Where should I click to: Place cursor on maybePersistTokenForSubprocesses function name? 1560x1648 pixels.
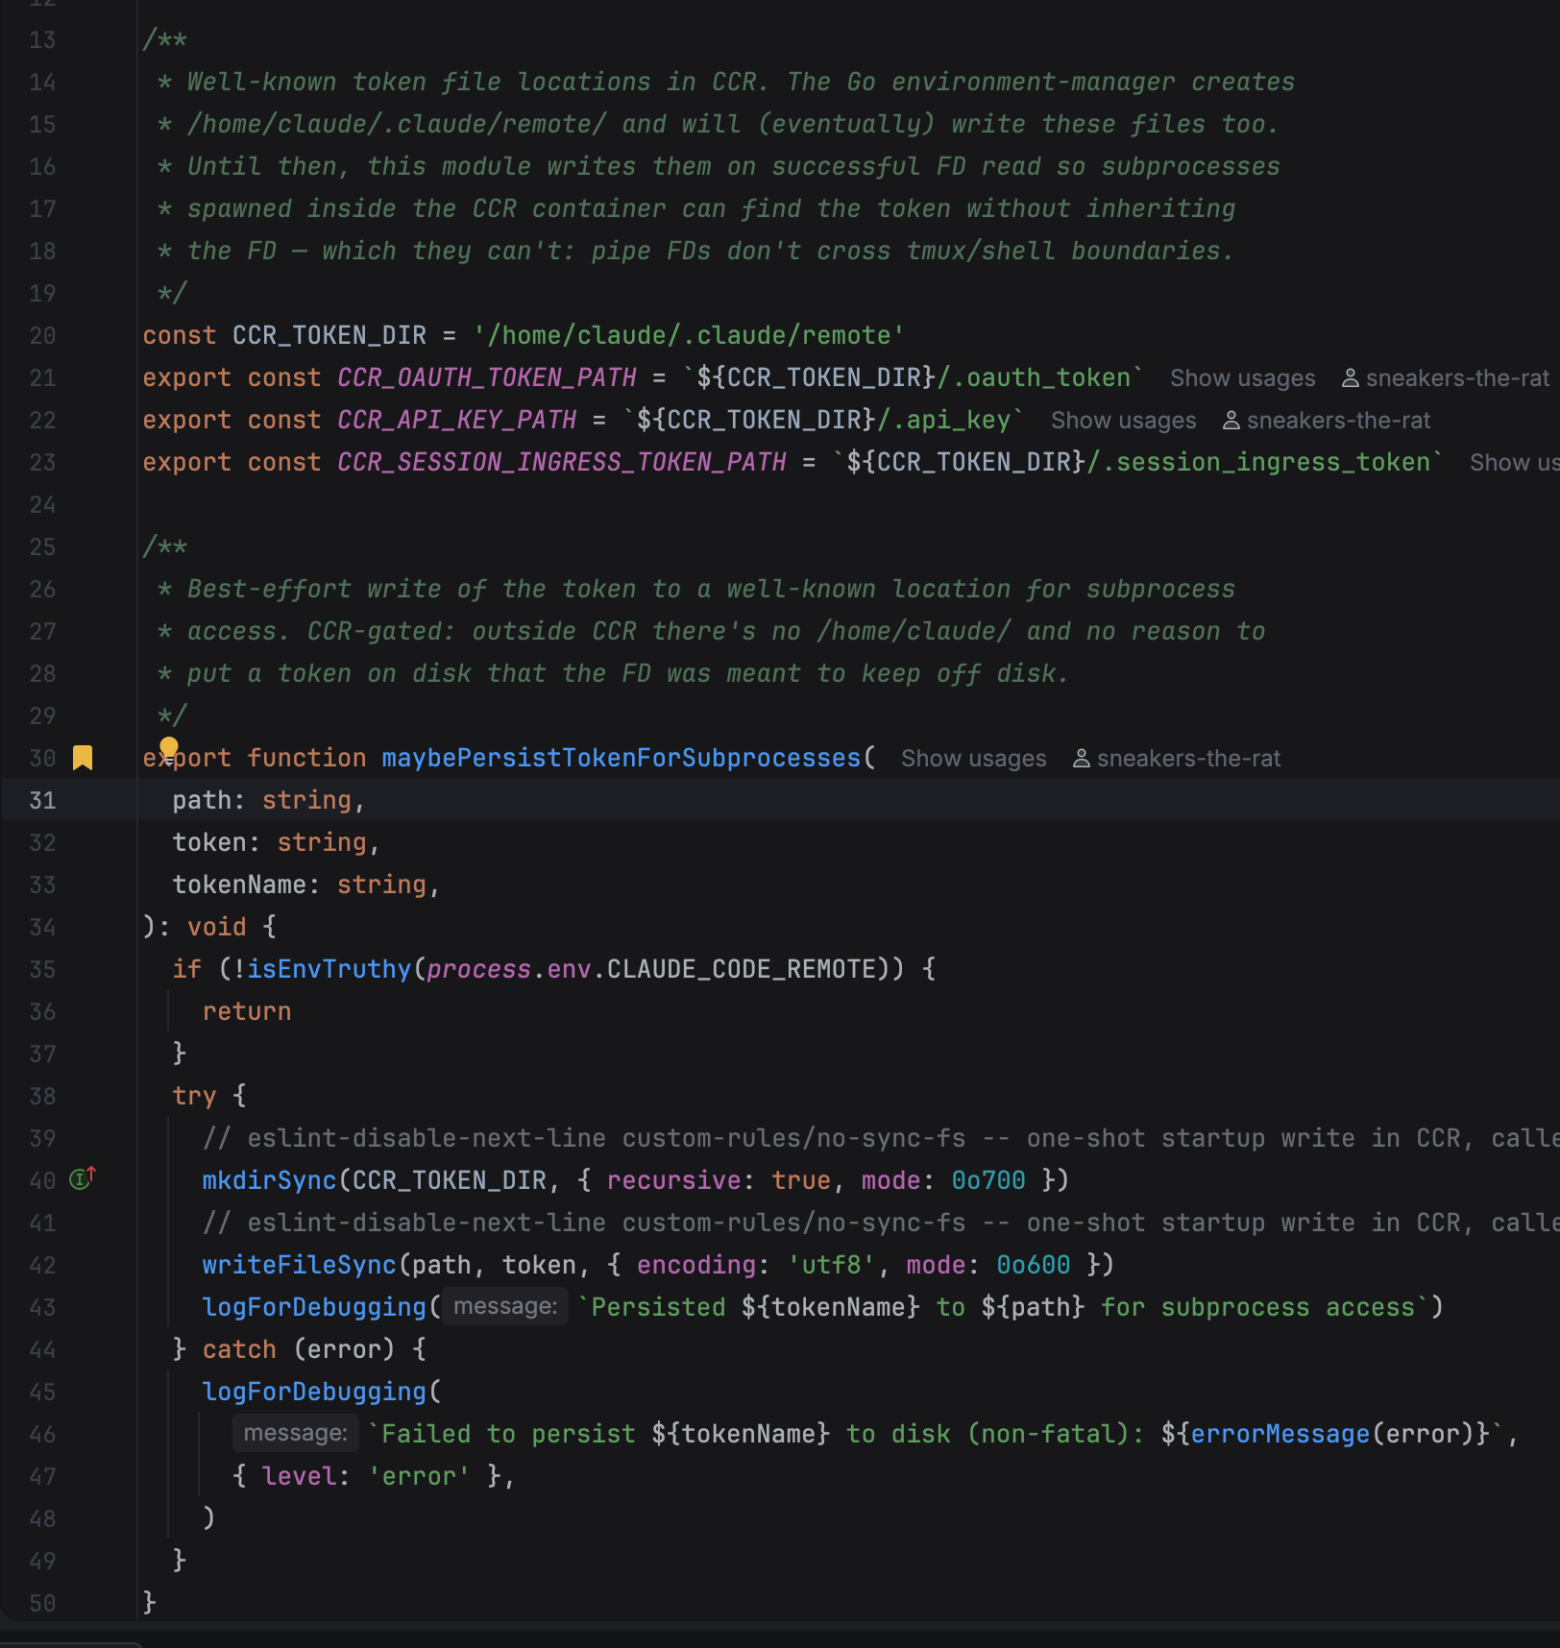pyautogui.click(x=622, y=758)
